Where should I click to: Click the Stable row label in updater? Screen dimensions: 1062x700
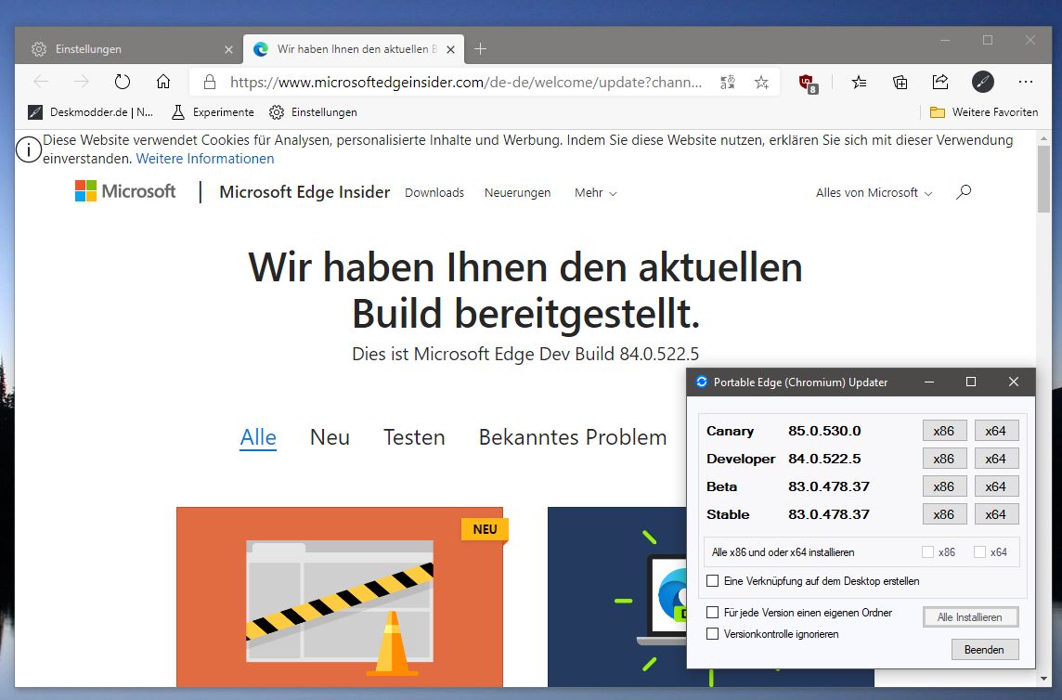(728, 514)
